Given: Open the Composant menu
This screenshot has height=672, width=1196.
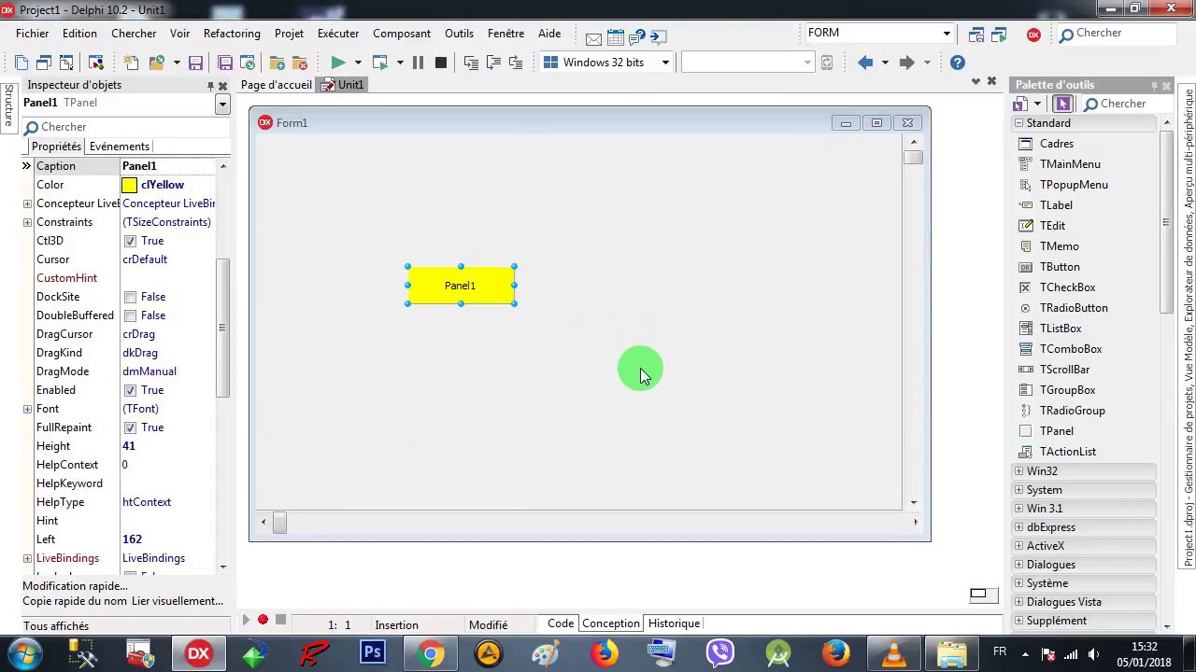Looking at the screenshot, I should (402, 34).
